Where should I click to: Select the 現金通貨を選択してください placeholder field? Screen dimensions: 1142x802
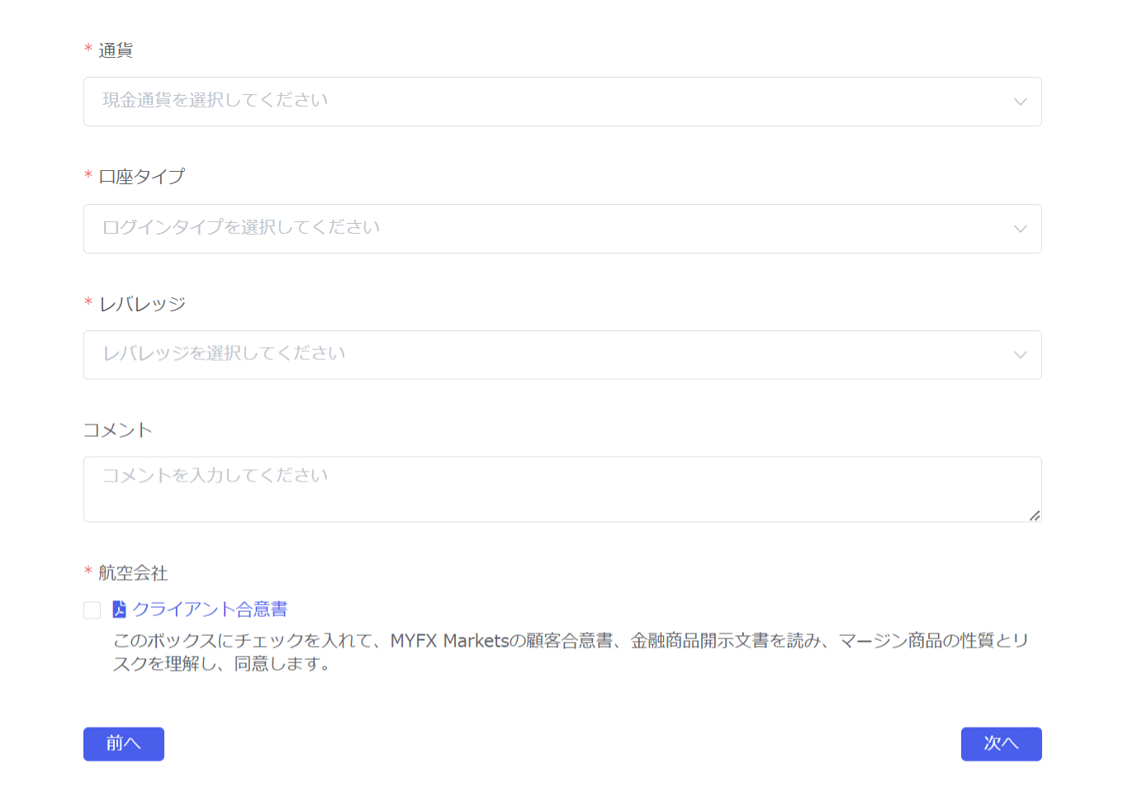coord(330,101)
